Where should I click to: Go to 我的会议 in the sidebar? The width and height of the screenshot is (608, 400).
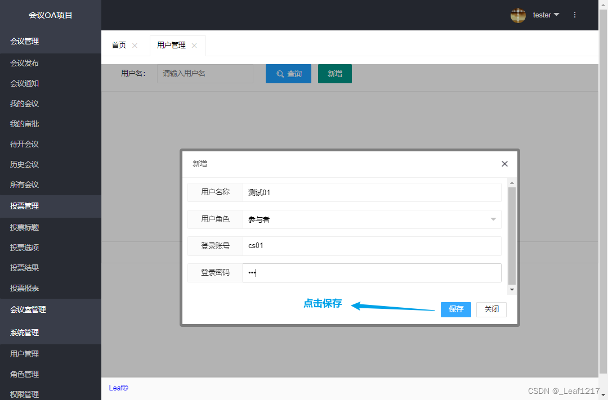pos(51,104)
